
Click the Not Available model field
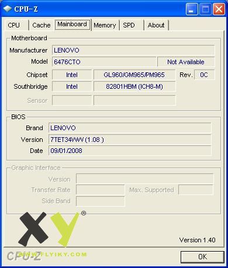(186, 62)
